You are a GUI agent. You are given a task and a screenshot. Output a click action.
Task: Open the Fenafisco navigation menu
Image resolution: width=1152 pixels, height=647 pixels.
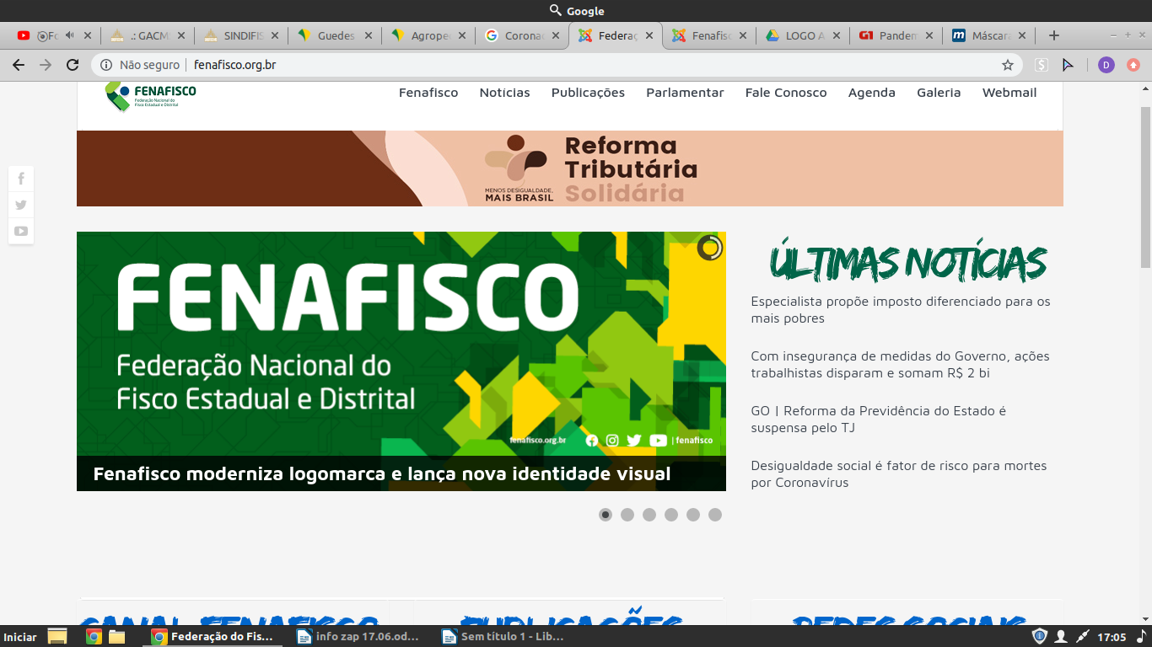click(x=428, y=93)
